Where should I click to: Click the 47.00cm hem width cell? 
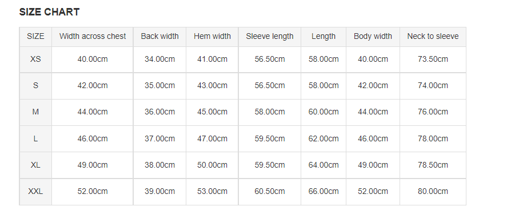click(212, 138)
